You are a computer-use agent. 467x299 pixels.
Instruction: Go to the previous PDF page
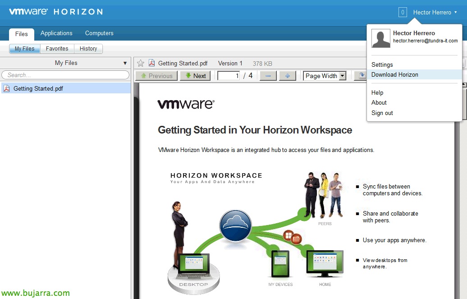click(156, 76)
